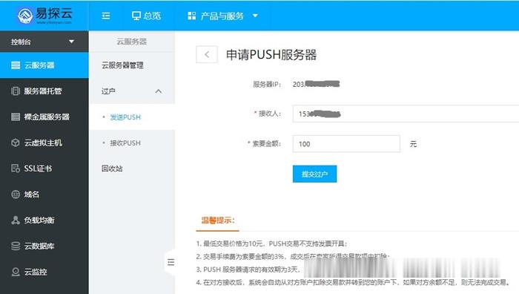
Task: Open 负载均衡 sidebar icon
Action: [16, 220]
